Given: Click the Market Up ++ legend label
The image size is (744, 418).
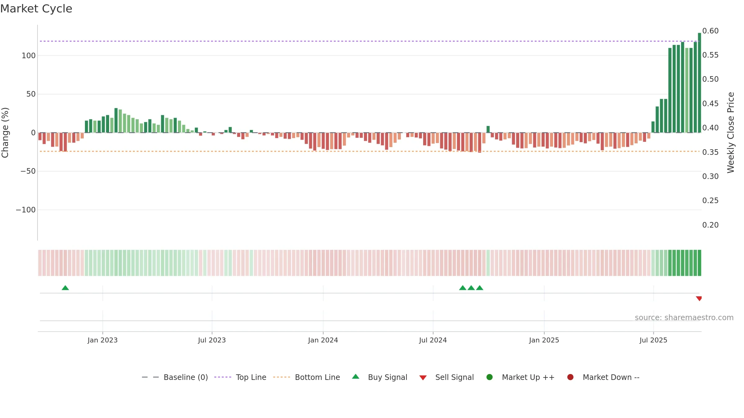Looking at the screenshot, I should (x=528, y=377).
